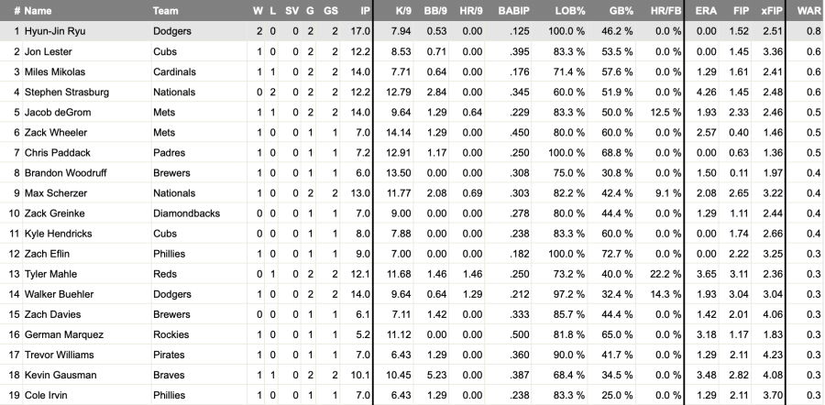Image resolution: width=825 pixels, height=405 pixels.
Task: Click the xFIP column header
Action: pyautogui.click(x=772, y=10)
